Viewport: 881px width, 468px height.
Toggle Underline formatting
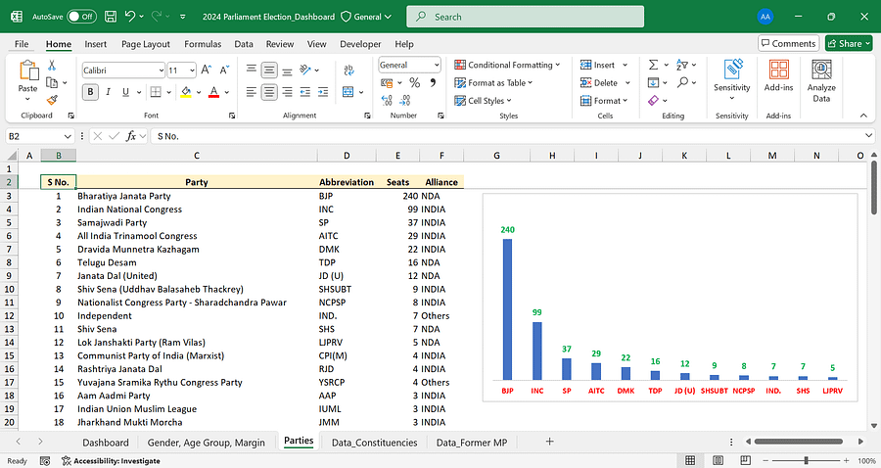coord(125,92)
